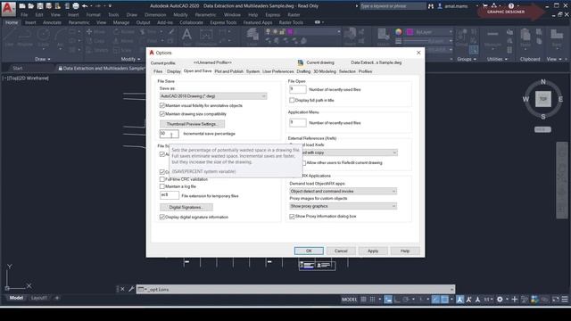Select the Text tool with large A icon
This screenshot has height=321, width=571.
point(186,35)
